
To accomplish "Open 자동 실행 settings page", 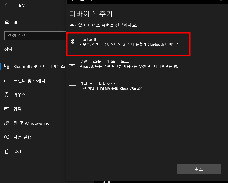I will pyautogui.click(x=22, y=137).
